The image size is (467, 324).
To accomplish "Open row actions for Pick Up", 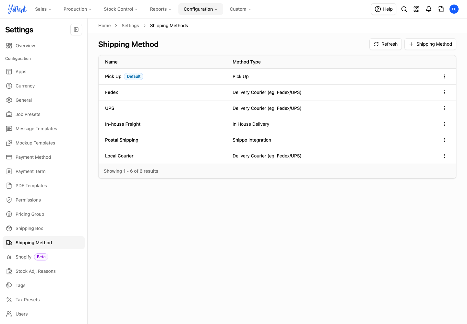I will coord(444,76).
